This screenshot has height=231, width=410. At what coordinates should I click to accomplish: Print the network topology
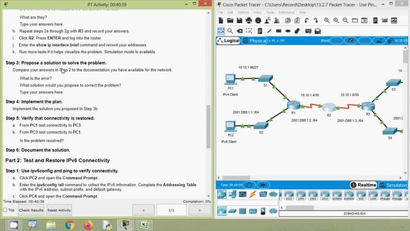click(249, 21)
